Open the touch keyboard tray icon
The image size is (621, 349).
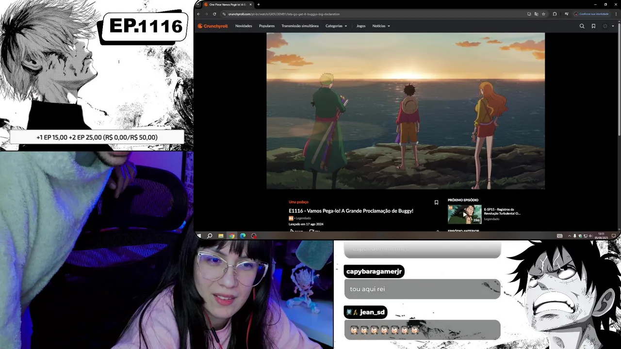coord(559,236)
